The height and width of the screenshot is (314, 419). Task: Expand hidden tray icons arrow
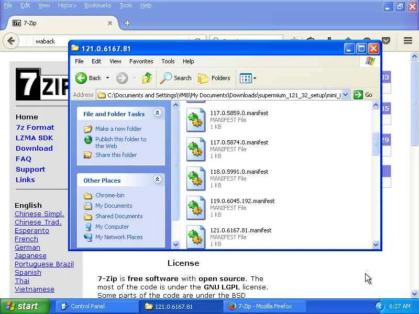click(x=379, y=306)
